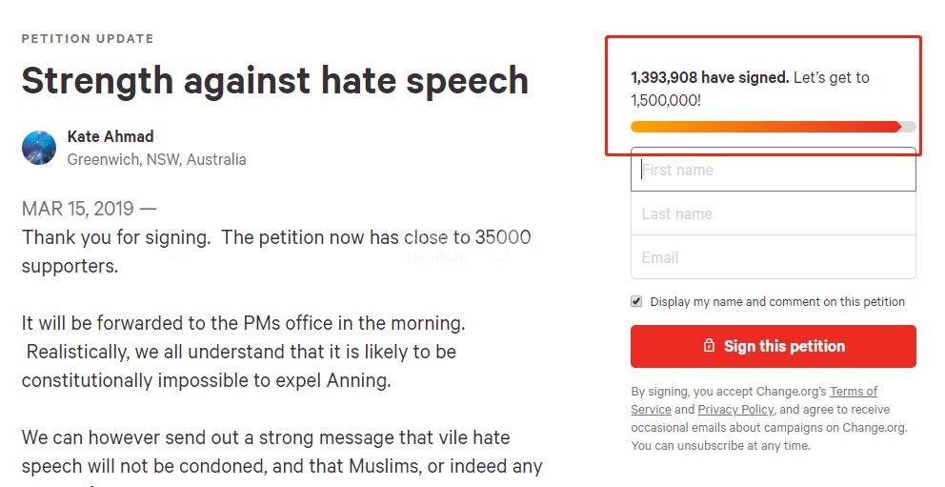
Task: Click the Strength against hate speech title
Action: (x=274, y=80)
